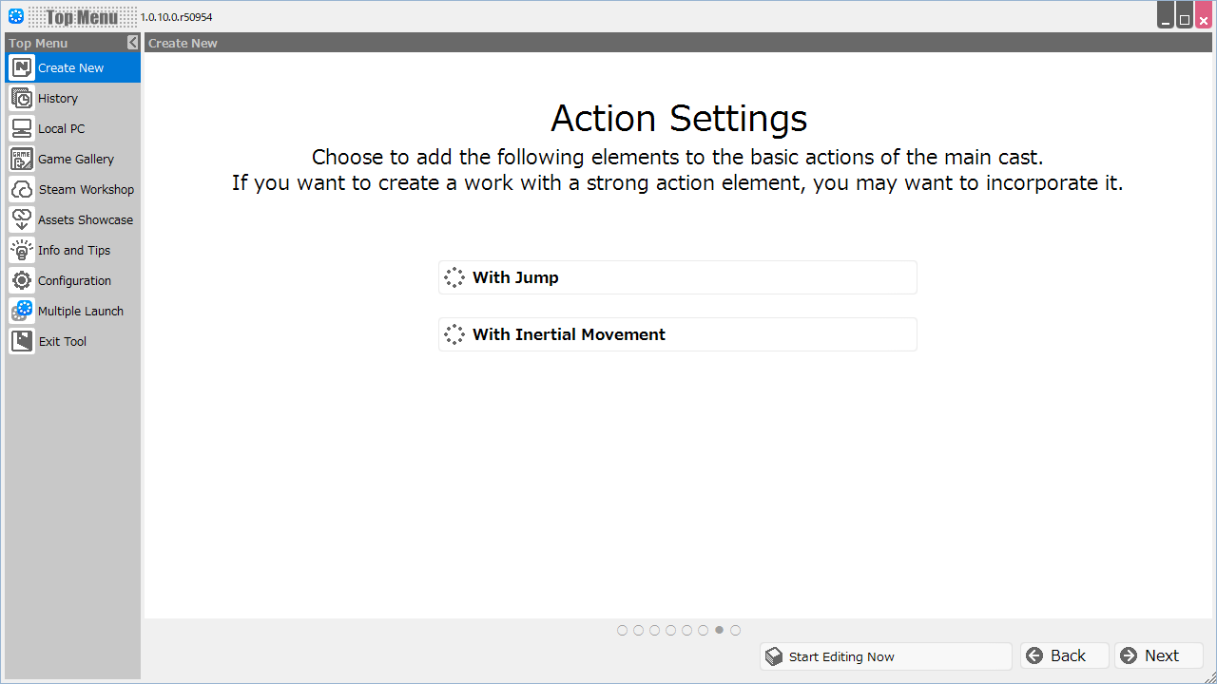The image size is (1217, 684).
Task: Click the first page indicator dot
Action: (622, 630)
